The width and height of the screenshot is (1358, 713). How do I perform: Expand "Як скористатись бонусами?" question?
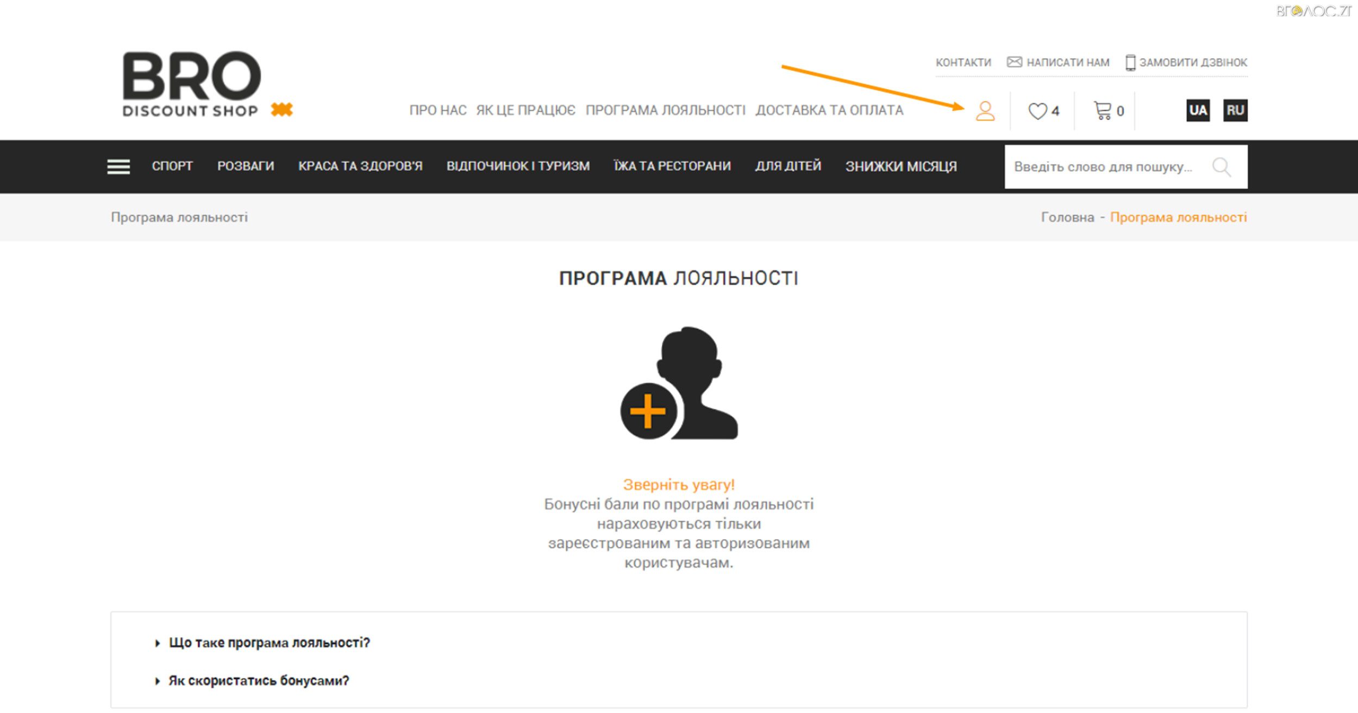tap(258, 680)
